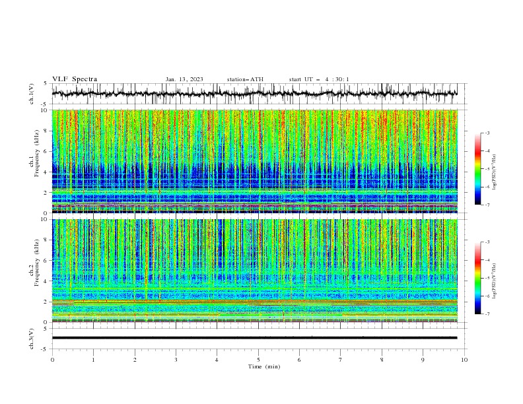Screen dimensions: 523x404
Task: Click tick label "7" on the Time axis
Action: 341,360
